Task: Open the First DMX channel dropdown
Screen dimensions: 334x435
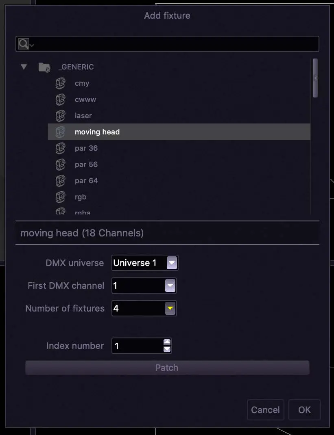Action: point(170,286)
